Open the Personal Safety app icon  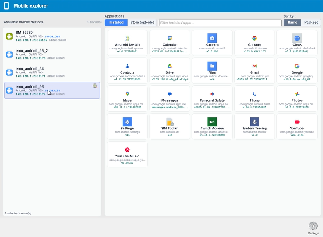(x=212, y=94)
